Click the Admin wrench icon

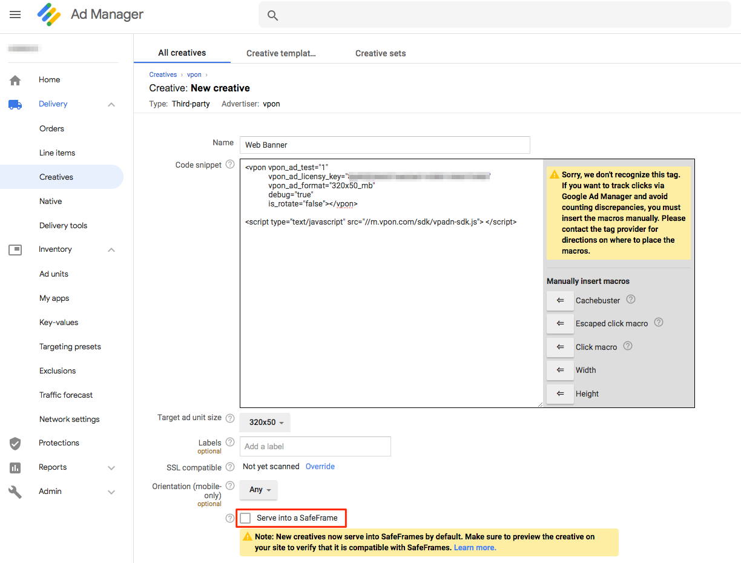coord(15,492)
